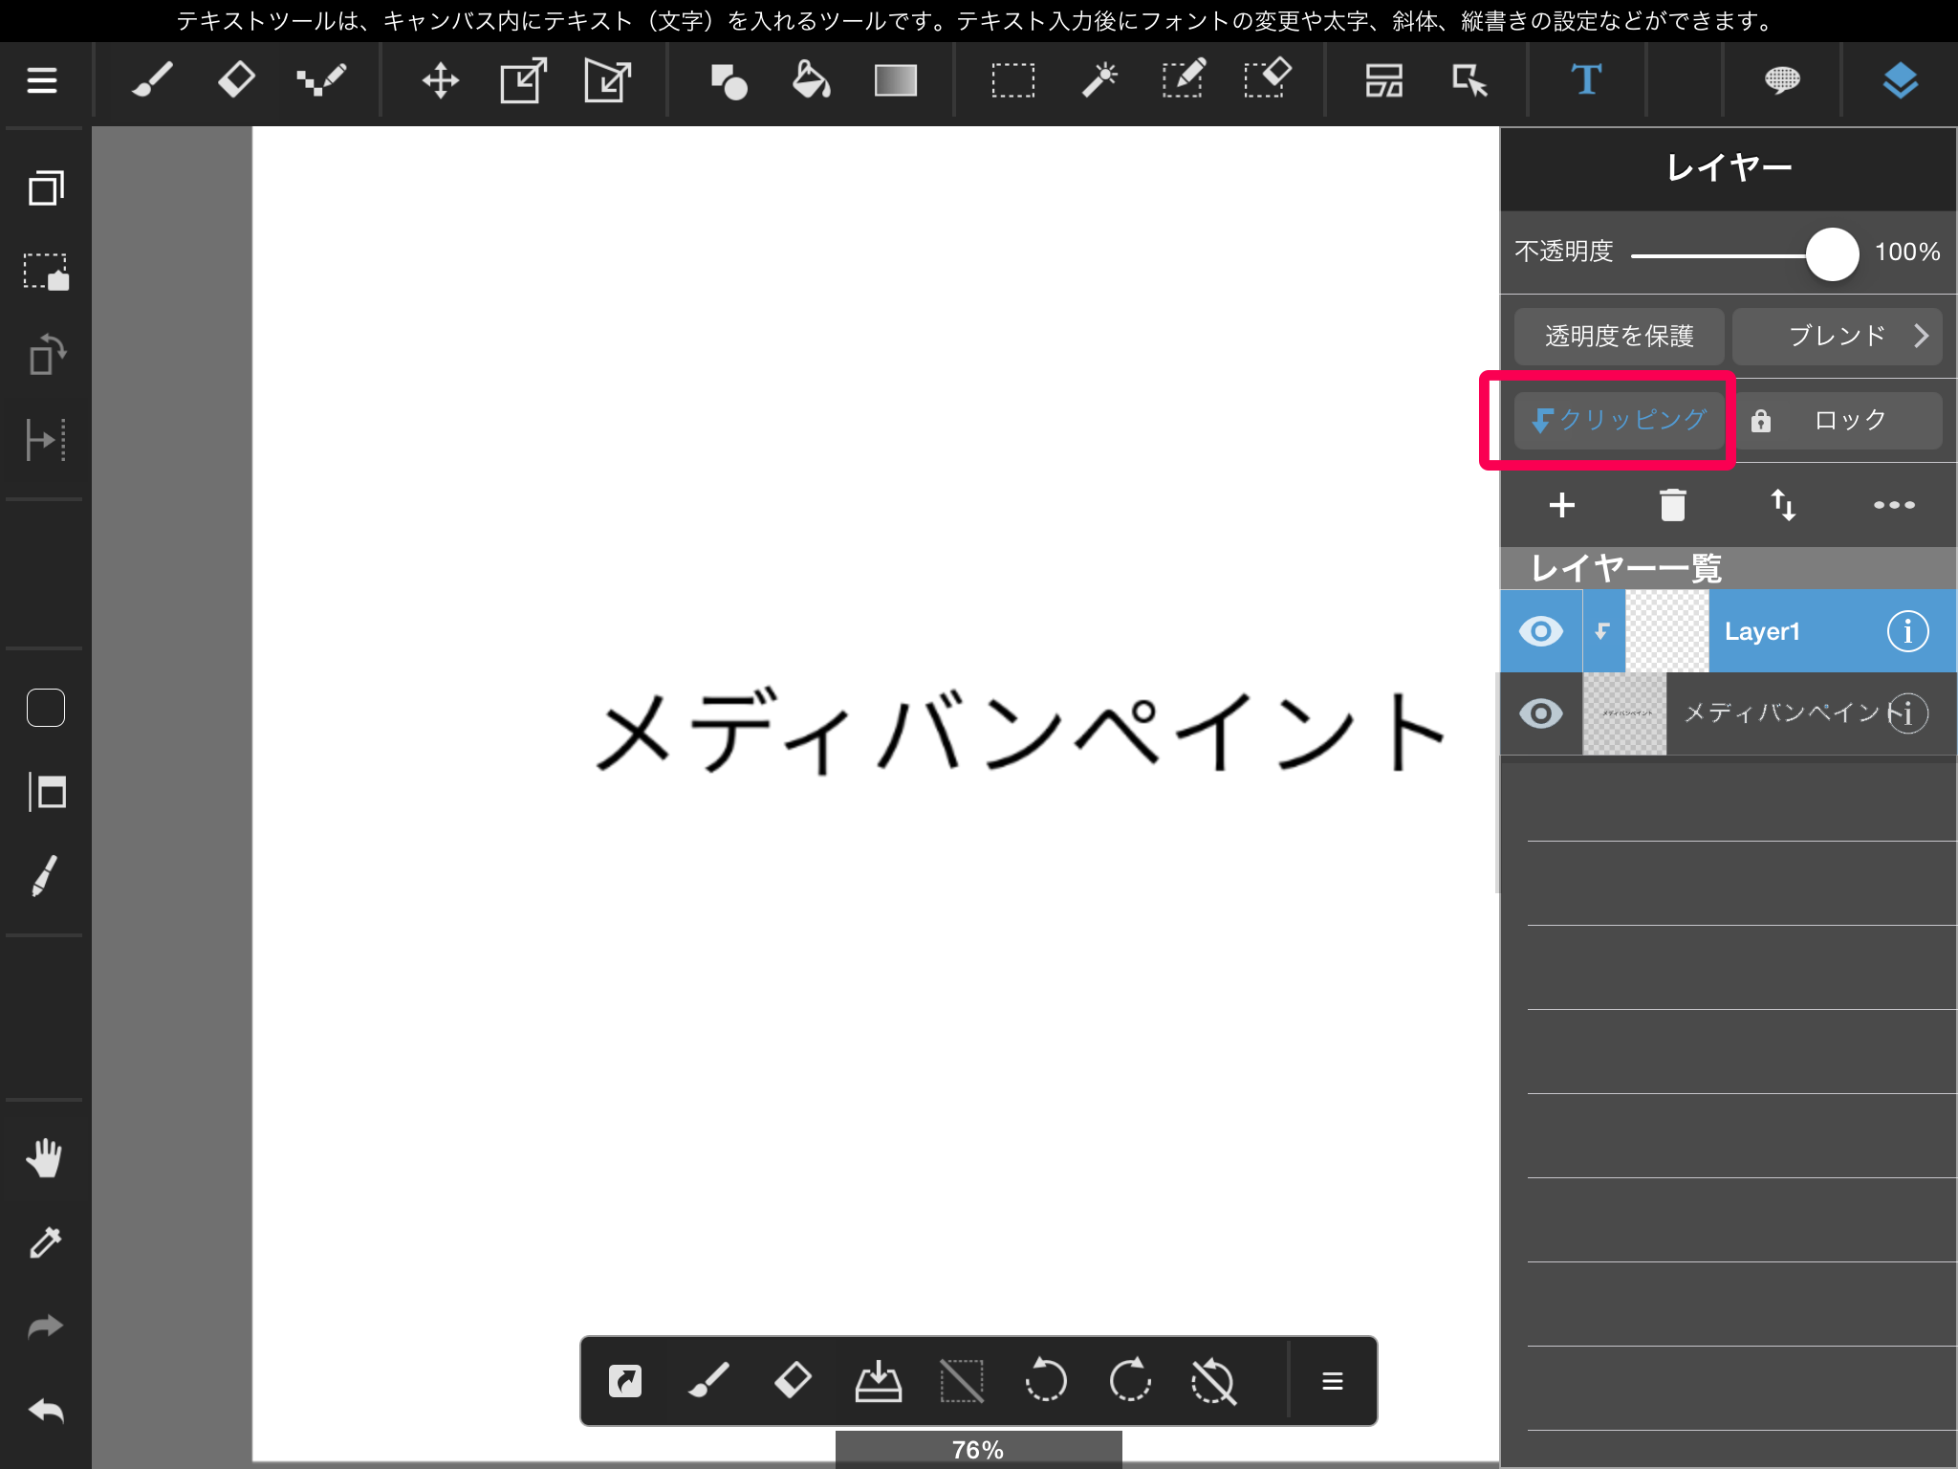1958x1469 pixels.
Task: Select the Panel divide tool
Action: (x=1384, y=81)
